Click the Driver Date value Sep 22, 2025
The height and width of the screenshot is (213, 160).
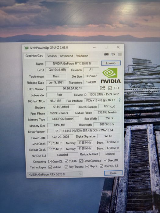pyautogui.click(x=61, y=137)
